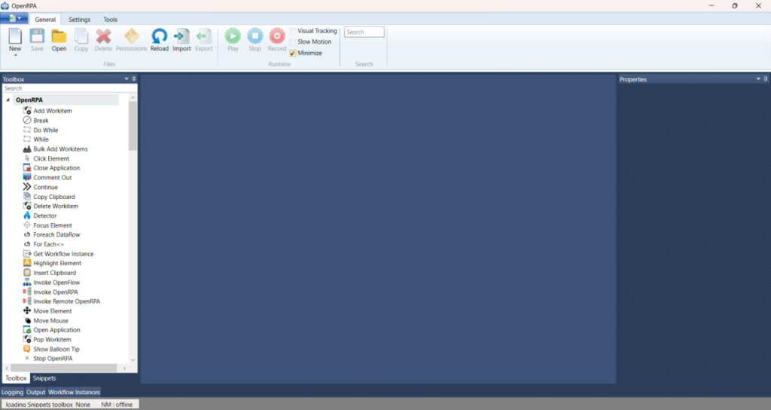
Task: Switch to the Settings ribbon tab
Action: click(x=79, y=19)
